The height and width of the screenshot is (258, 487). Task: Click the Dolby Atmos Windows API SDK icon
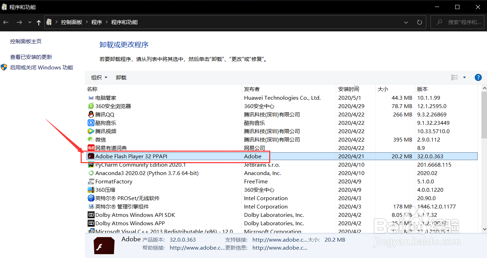point(91,215)
